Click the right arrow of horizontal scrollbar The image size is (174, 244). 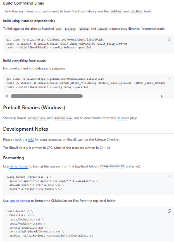pos(162,96)
